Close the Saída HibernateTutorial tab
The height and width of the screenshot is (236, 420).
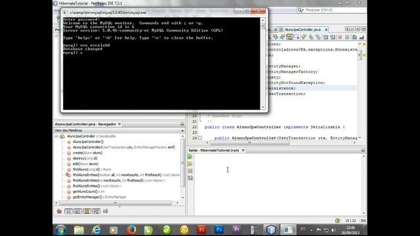coord(243,150)
